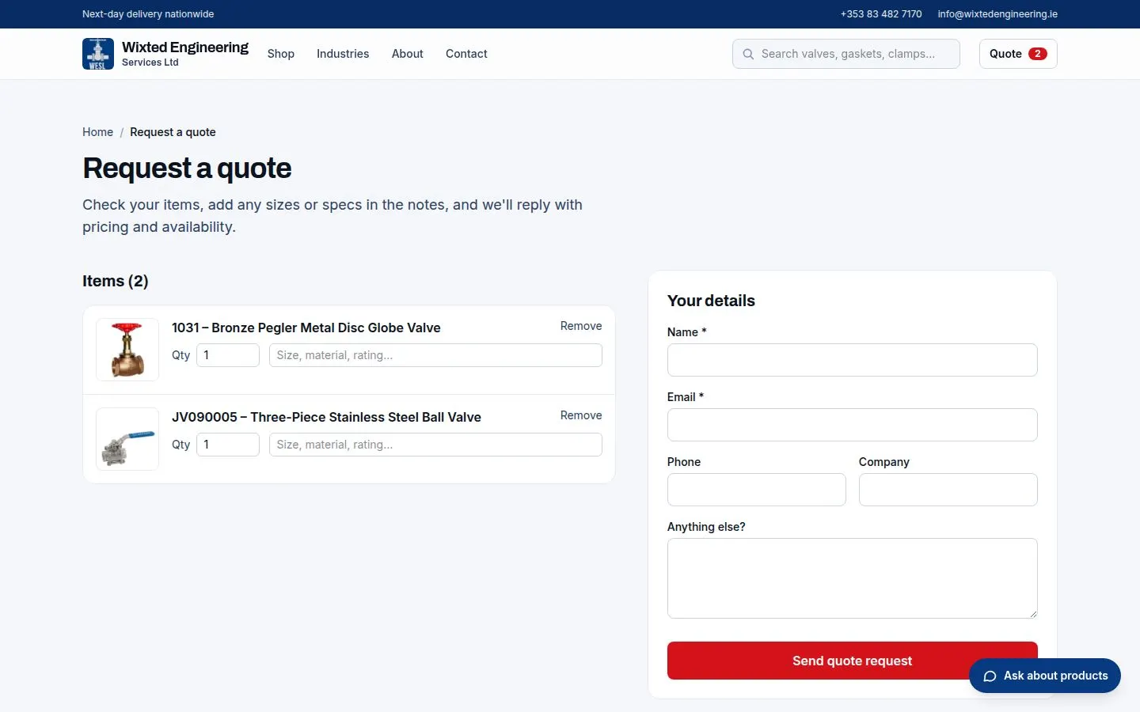
Task: Submit with Send quote request button
Action: [853, 661]
